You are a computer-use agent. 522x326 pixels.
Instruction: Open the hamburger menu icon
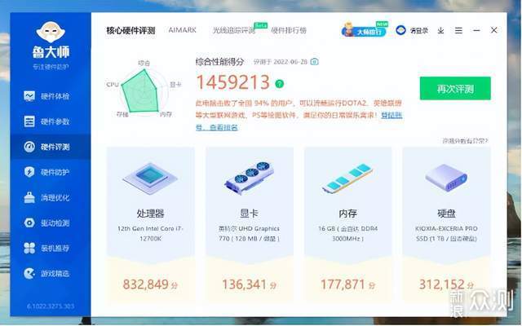[x=458, y=31]
